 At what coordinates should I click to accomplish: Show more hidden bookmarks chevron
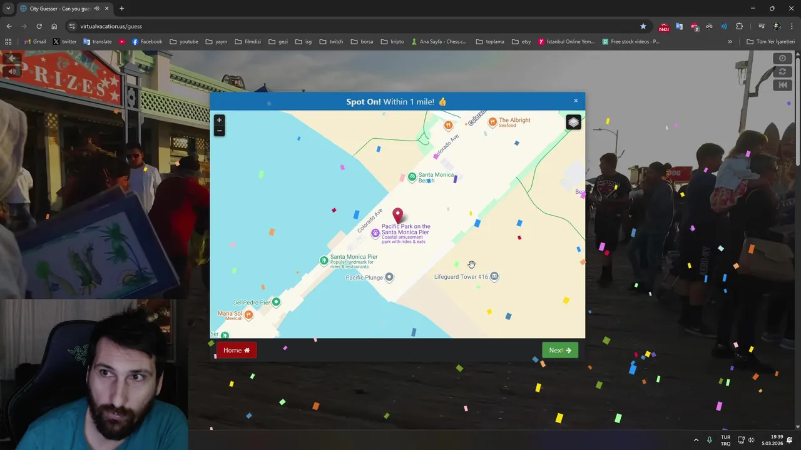(x=730, y=42)
